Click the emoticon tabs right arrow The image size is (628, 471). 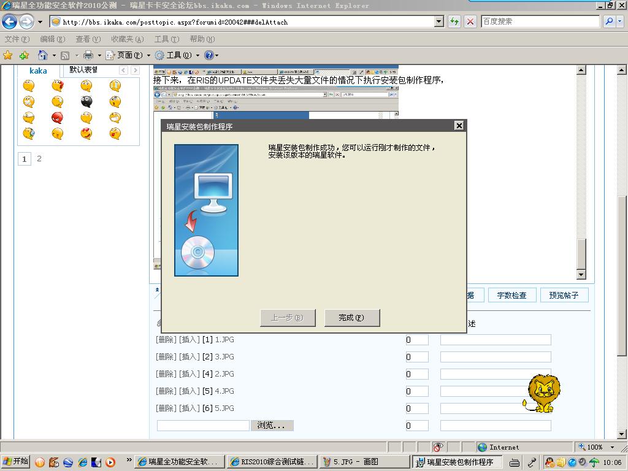pos(135,71)
